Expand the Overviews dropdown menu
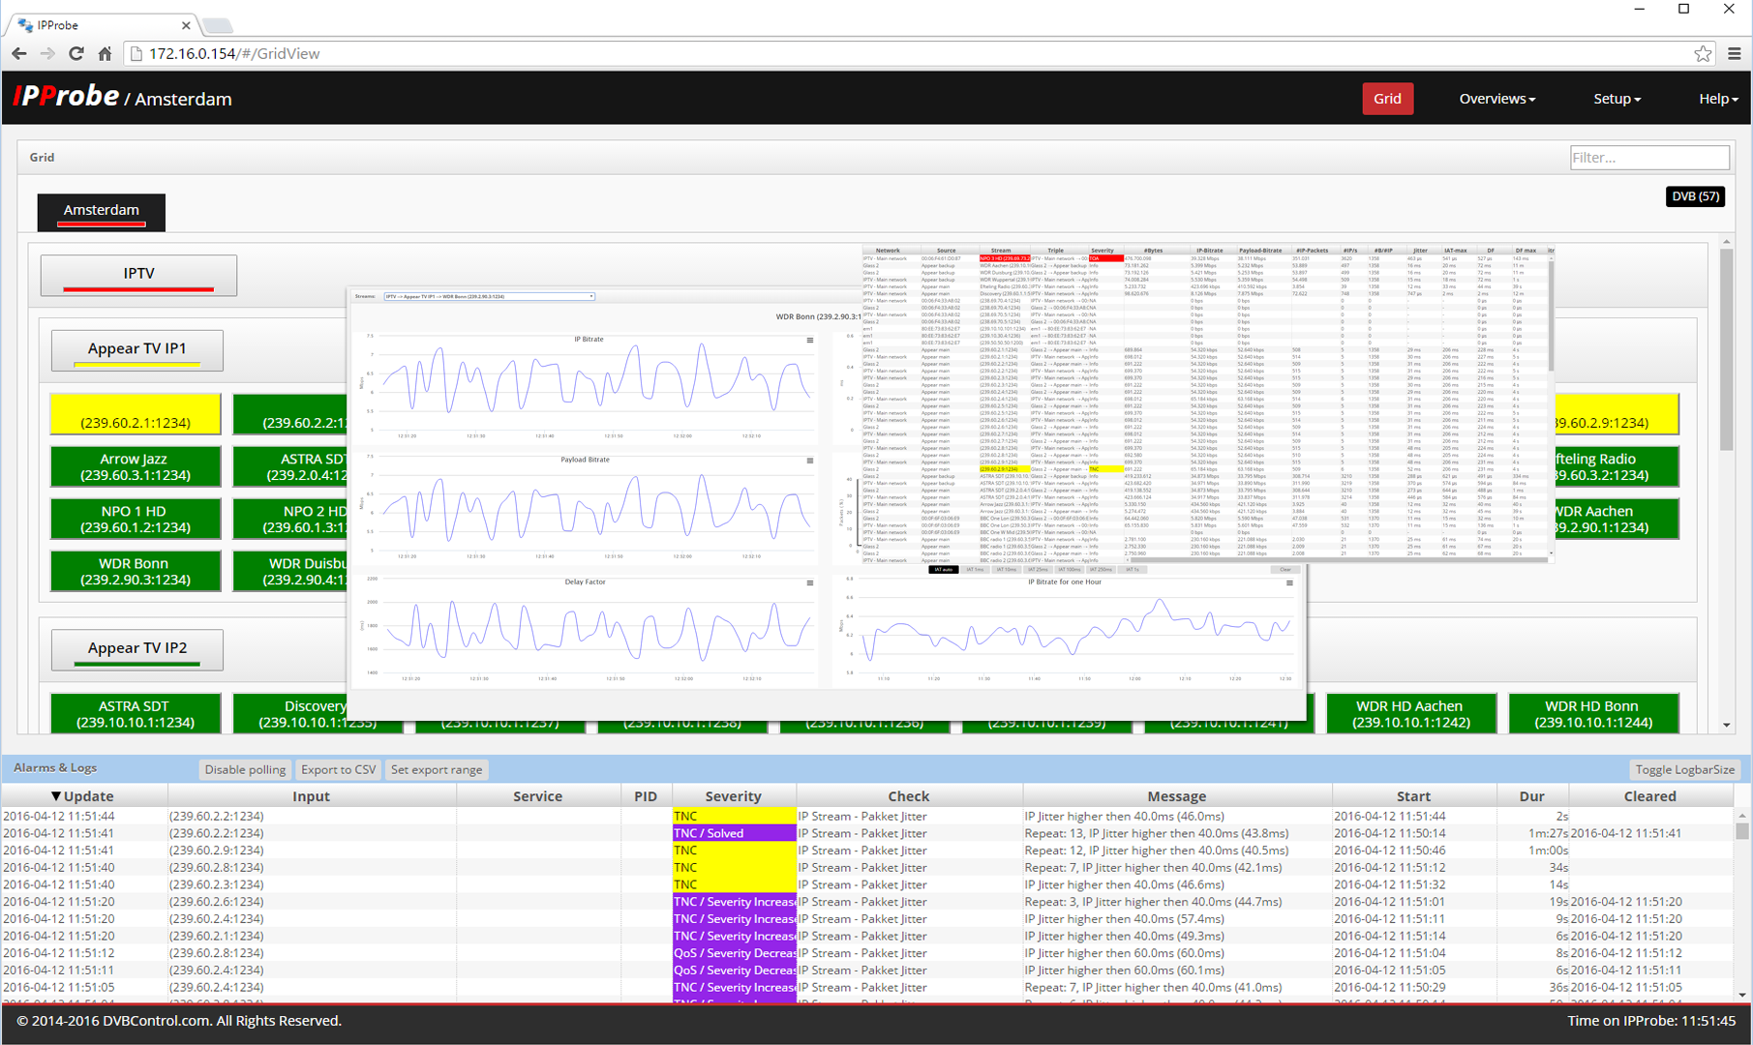This screenshot has width=1753, height=1045. (1496, 99)
